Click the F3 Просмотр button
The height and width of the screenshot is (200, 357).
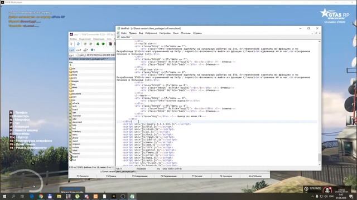tap(83, 176)
